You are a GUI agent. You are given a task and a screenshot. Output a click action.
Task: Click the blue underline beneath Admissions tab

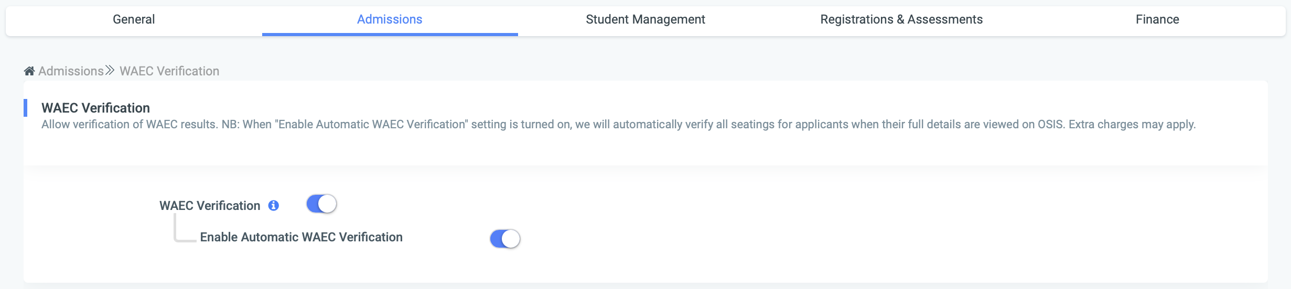point(390,35)
